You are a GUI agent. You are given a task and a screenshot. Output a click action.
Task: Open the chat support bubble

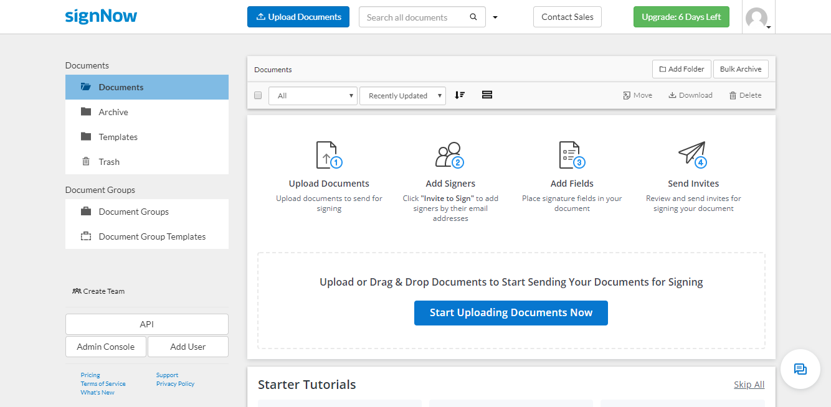[800, 369]
